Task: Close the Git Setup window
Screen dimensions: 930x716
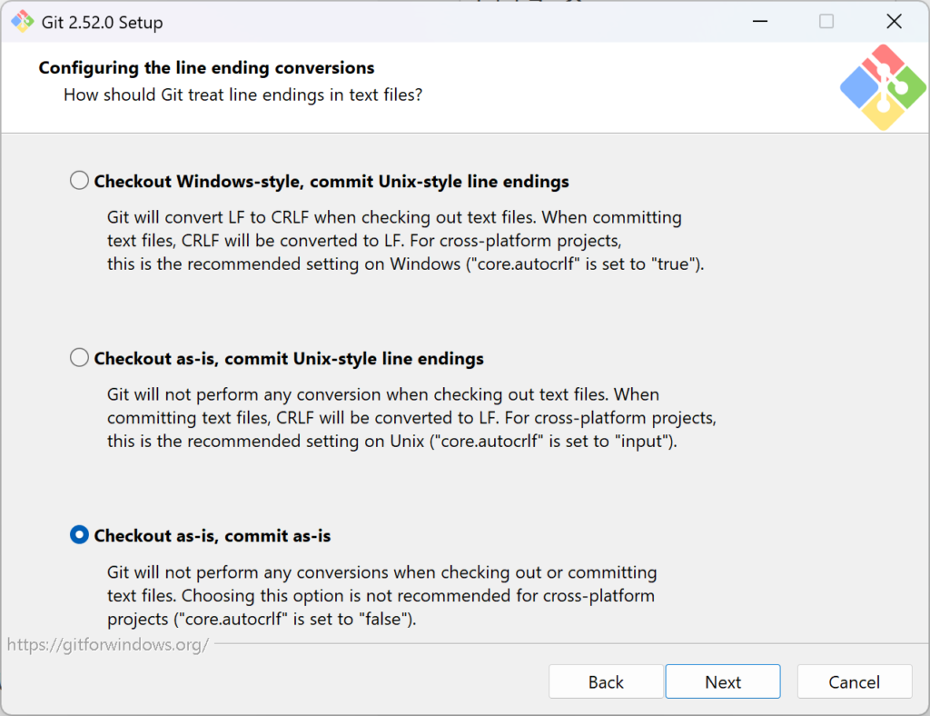Action: (x=894, y=22)
